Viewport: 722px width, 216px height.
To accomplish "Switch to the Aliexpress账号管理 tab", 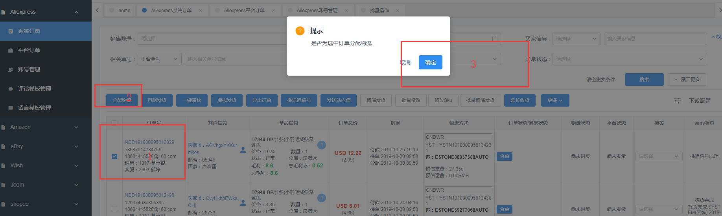I will click(317, 11).
